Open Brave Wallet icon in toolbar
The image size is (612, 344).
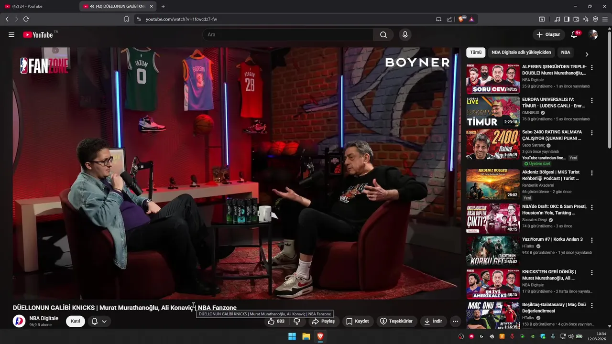coord(576,19)
